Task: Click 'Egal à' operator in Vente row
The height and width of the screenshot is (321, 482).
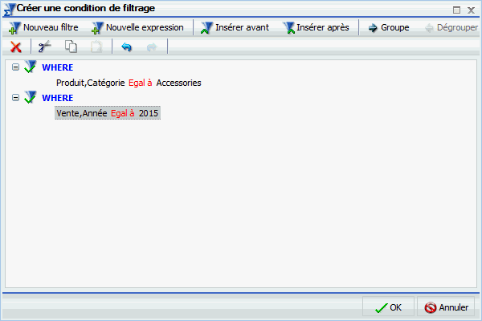Action: [x=123, y=113]
